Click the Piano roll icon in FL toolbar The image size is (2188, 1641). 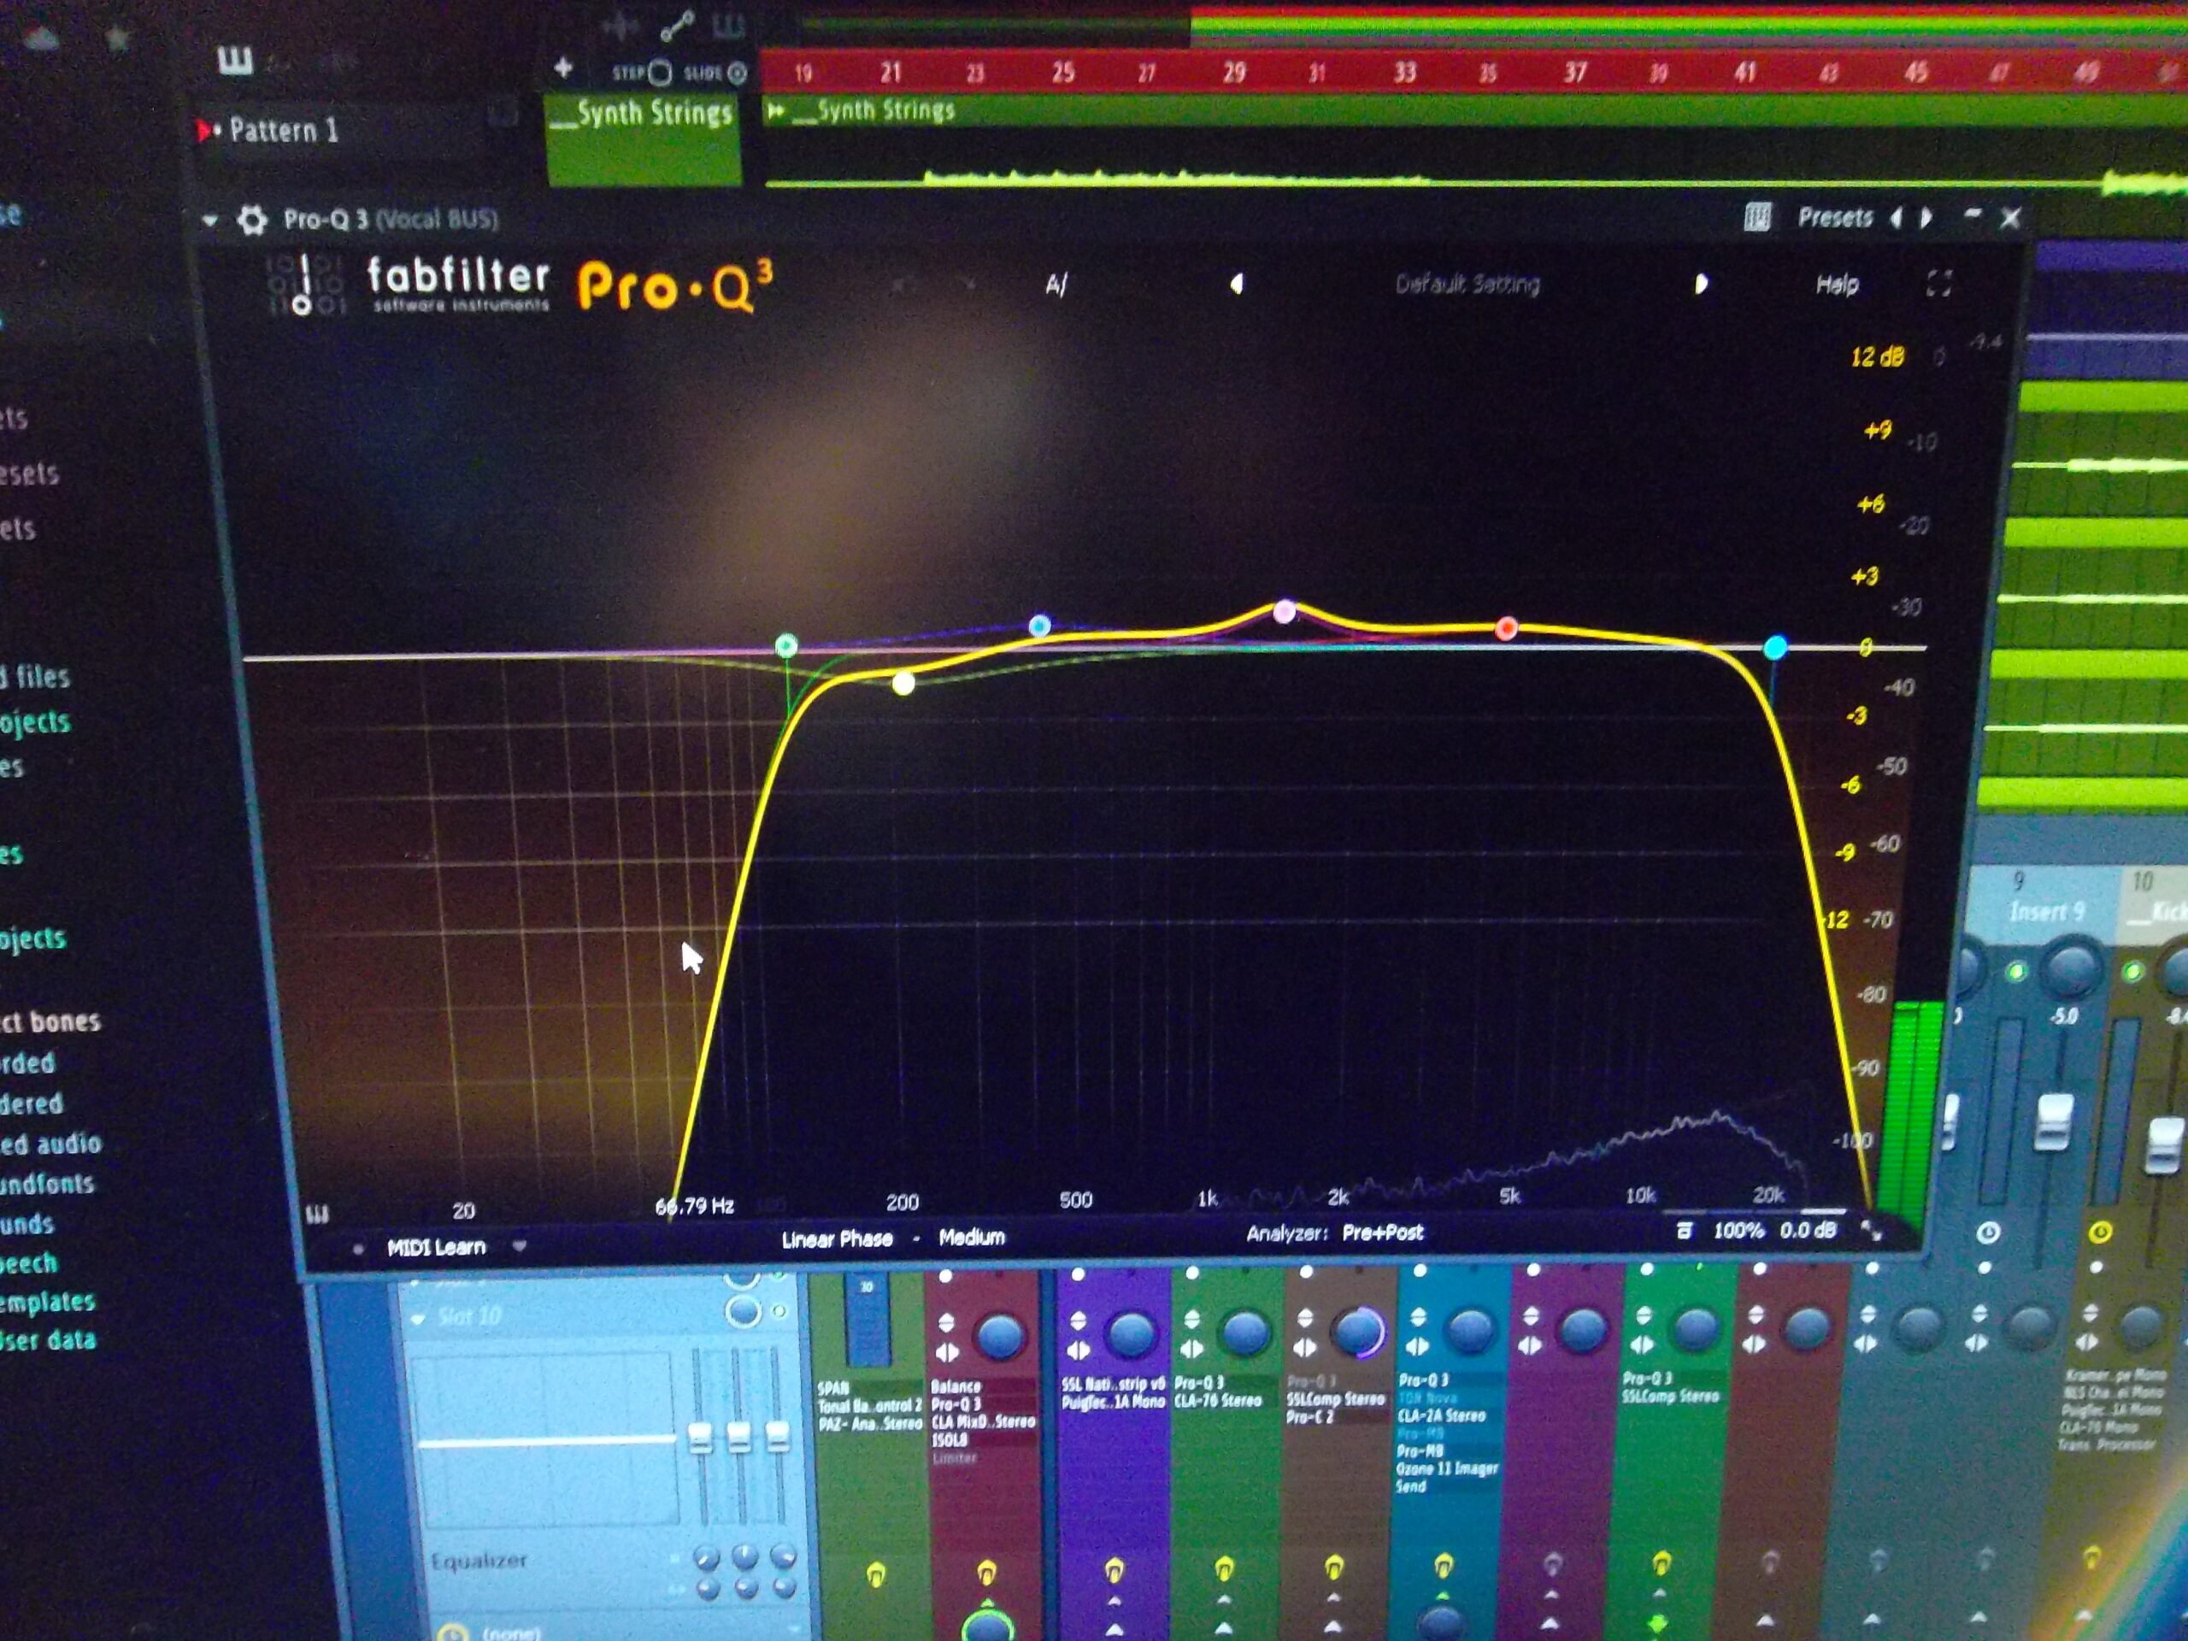click(234, 62)
